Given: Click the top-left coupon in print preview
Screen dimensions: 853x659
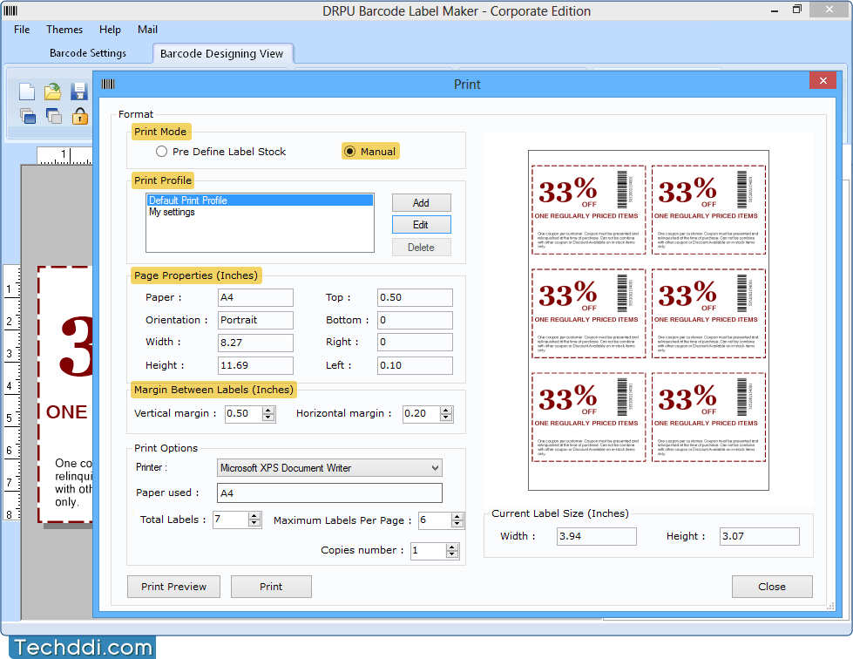Looking at the screenshot, I should (589, 209).
